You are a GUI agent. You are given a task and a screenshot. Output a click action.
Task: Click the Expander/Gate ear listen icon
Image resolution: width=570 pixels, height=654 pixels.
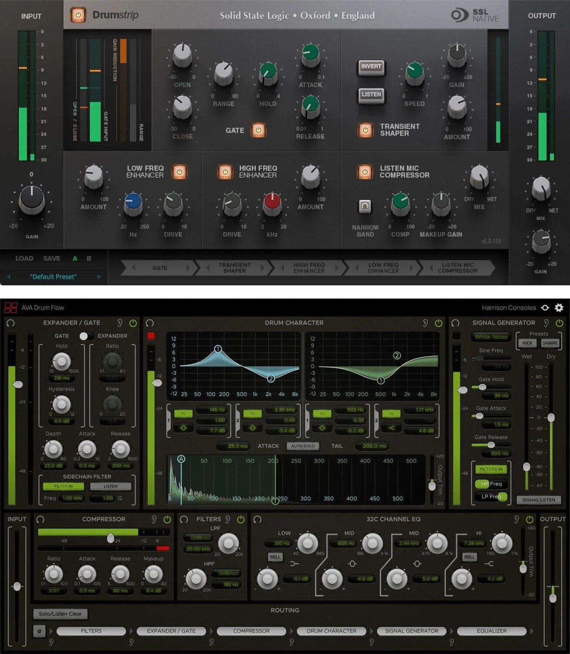coord(120,323)
